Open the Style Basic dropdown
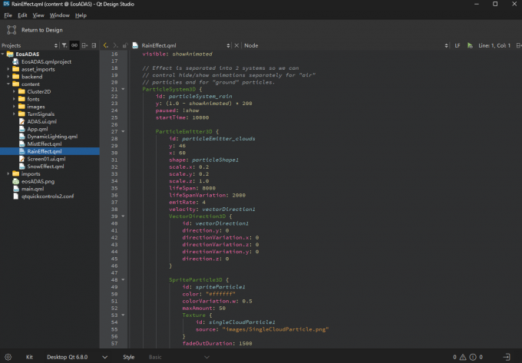The height and width of the screenshot is (363, 522). click(178, 357)
